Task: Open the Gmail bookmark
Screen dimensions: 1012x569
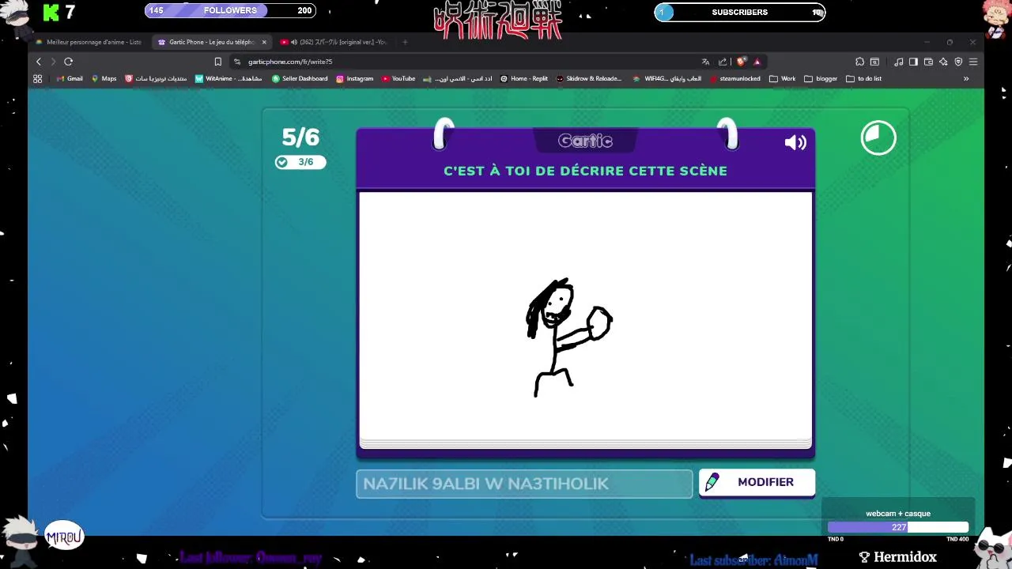Action: click(x=70, y=79)
